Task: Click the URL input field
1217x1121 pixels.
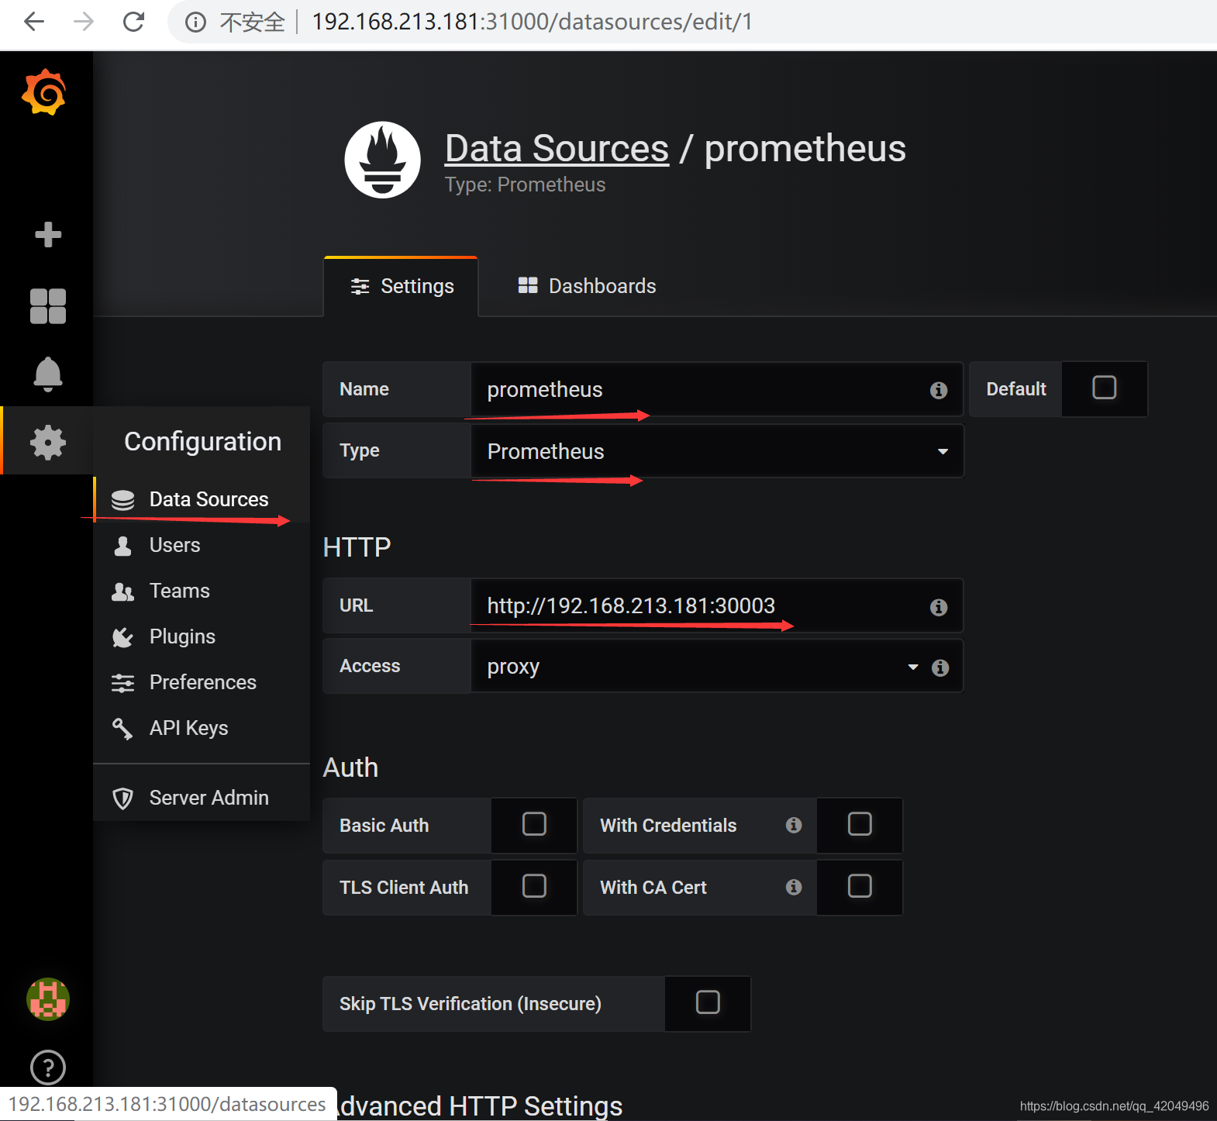Action: point(716,605)
